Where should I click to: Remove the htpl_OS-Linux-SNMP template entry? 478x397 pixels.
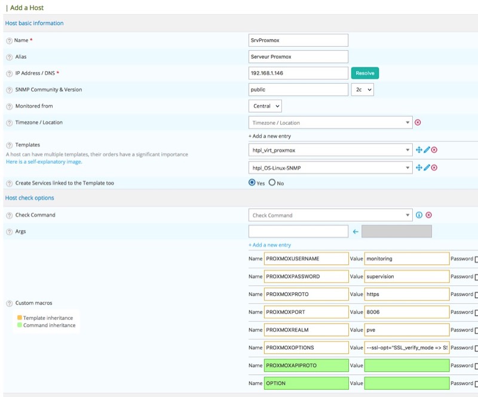coord(434,168)
